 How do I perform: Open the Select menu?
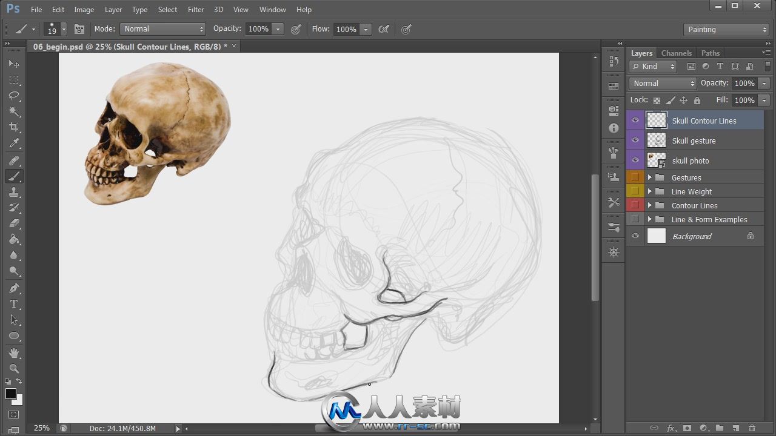(x=167, y=10)
